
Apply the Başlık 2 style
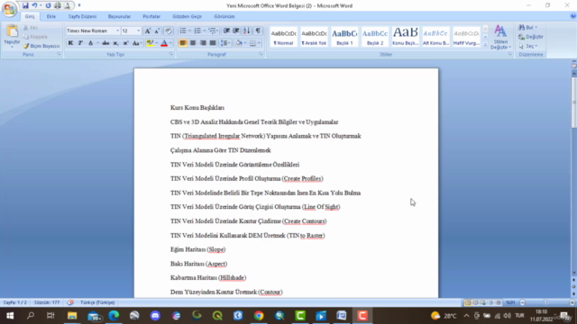click(x=375, y=37)
